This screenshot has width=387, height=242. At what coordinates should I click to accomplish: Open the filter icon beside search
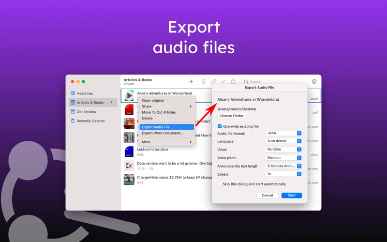click(314, 81)
